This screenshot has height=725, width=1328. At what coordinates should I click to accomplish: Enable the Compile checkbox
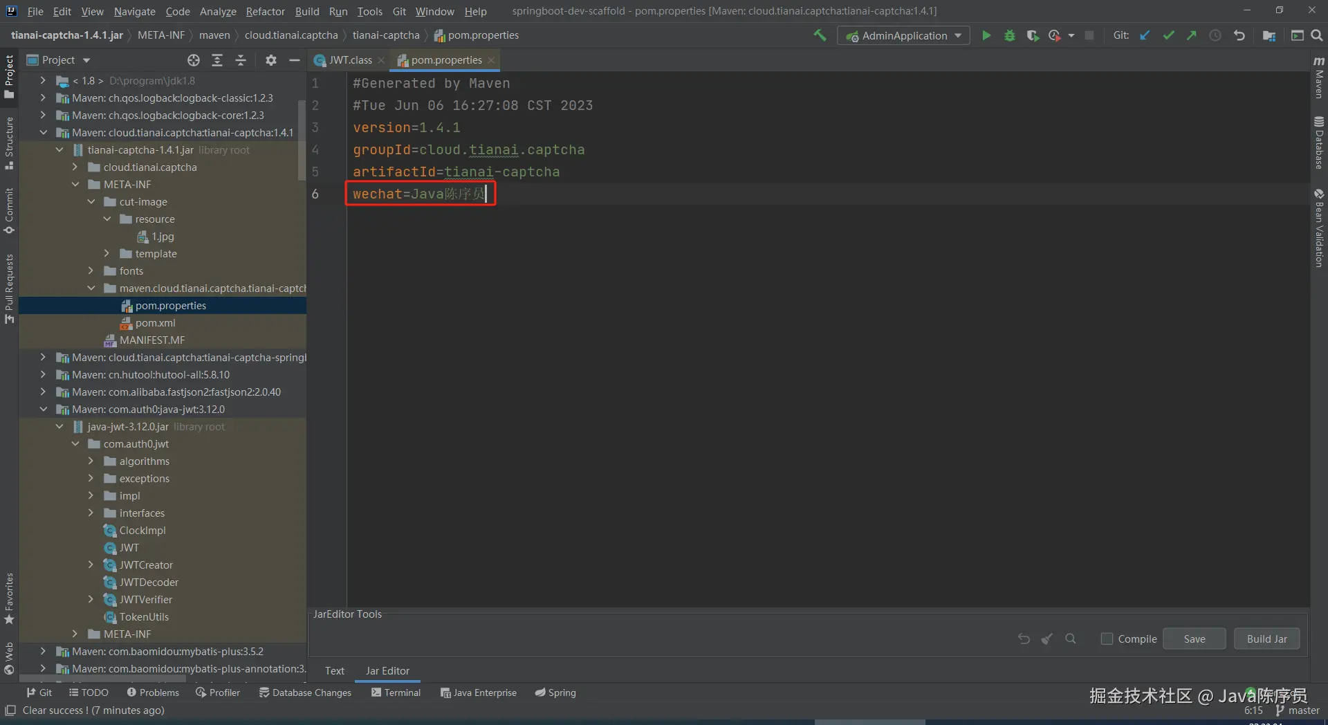(x=1107, y=639)
